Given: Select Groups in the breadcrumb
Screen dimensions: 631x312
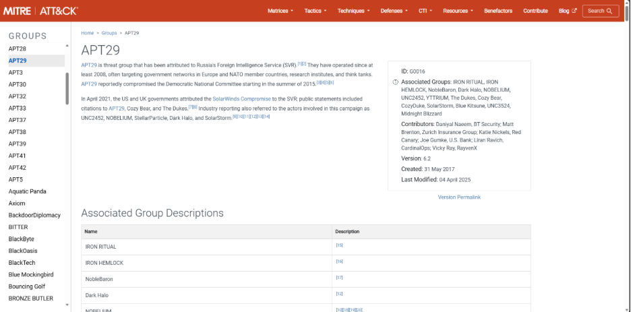Looking at the screenshot, I should point(109,32).
